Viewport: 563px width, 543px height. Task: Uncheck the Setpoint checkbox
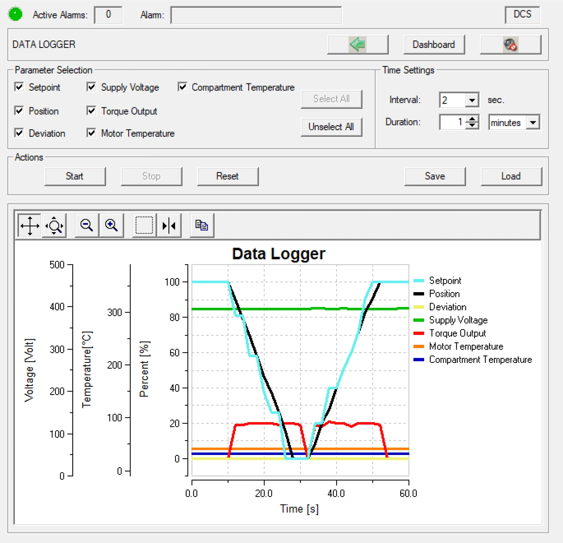(19, 87)
